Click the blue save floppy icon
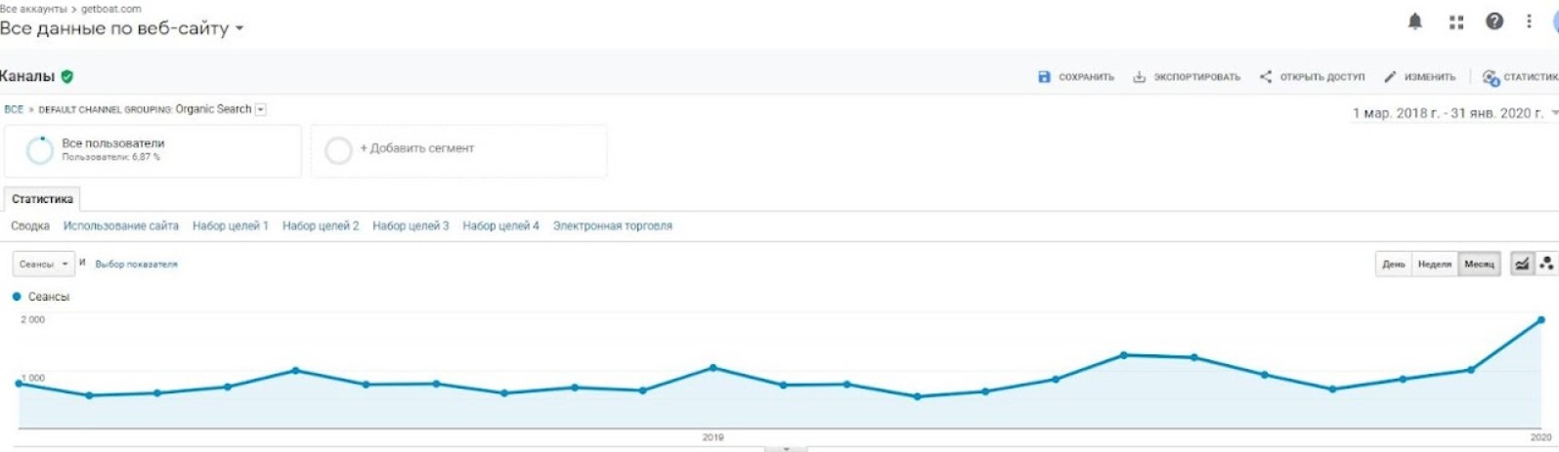This screenshot has width=1559, height=452. [x=1044, y=76]
